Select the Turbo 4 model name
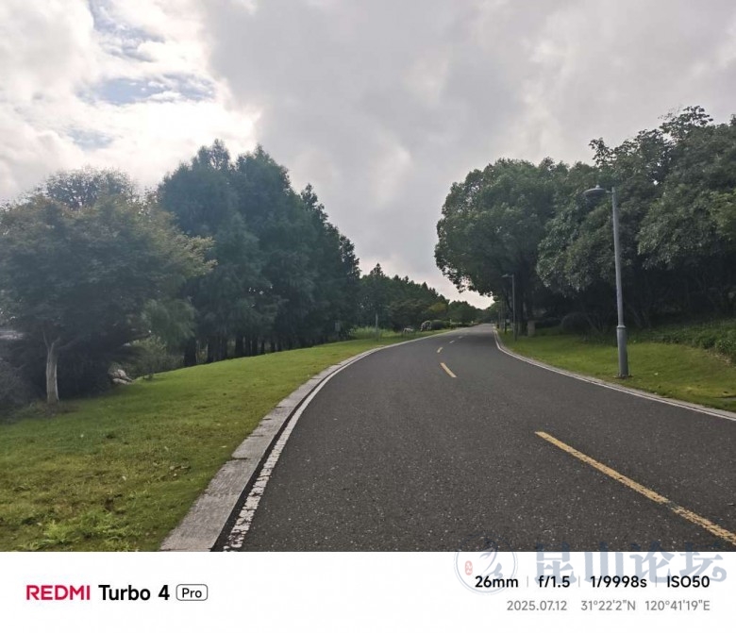This screenshot has height=633, width=736. pyautogui.click(x=133, y=592)
